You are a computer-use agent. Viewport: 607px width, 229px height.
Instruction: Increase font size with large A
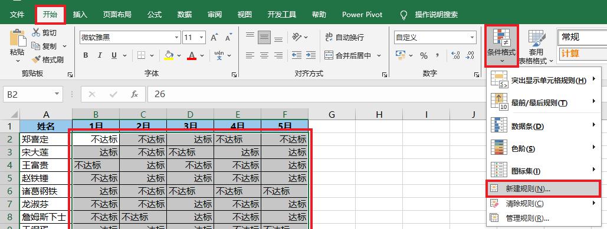[x=214, y=38]
